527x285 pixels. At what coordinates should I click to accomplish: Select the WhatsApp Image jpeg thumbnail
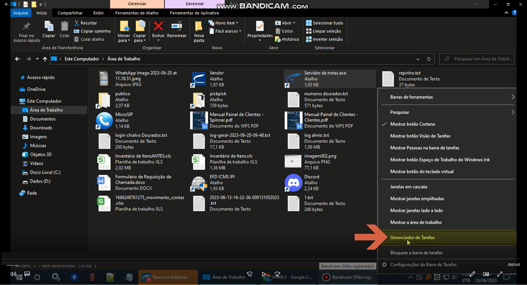[104, 79]
